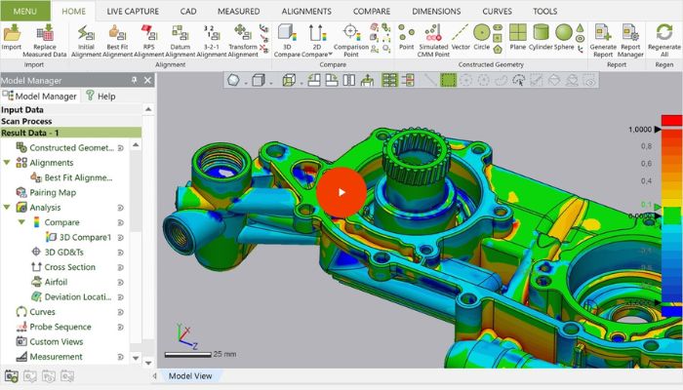
Task: Toggle the visibility icon beside Cross Section
Action: coord(120,267)
